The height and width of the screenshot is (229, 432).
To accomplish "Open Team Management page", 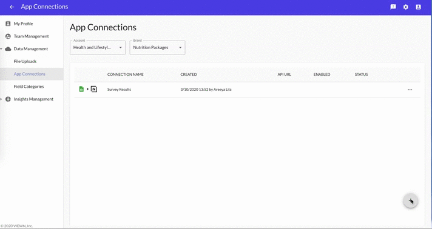I will pyautogui.click(x=31, y=36).
